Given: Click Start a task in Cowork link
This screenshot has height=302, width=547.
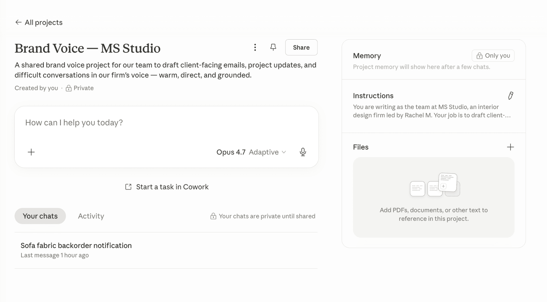Looking at the screenshot, I should [172, 187].
